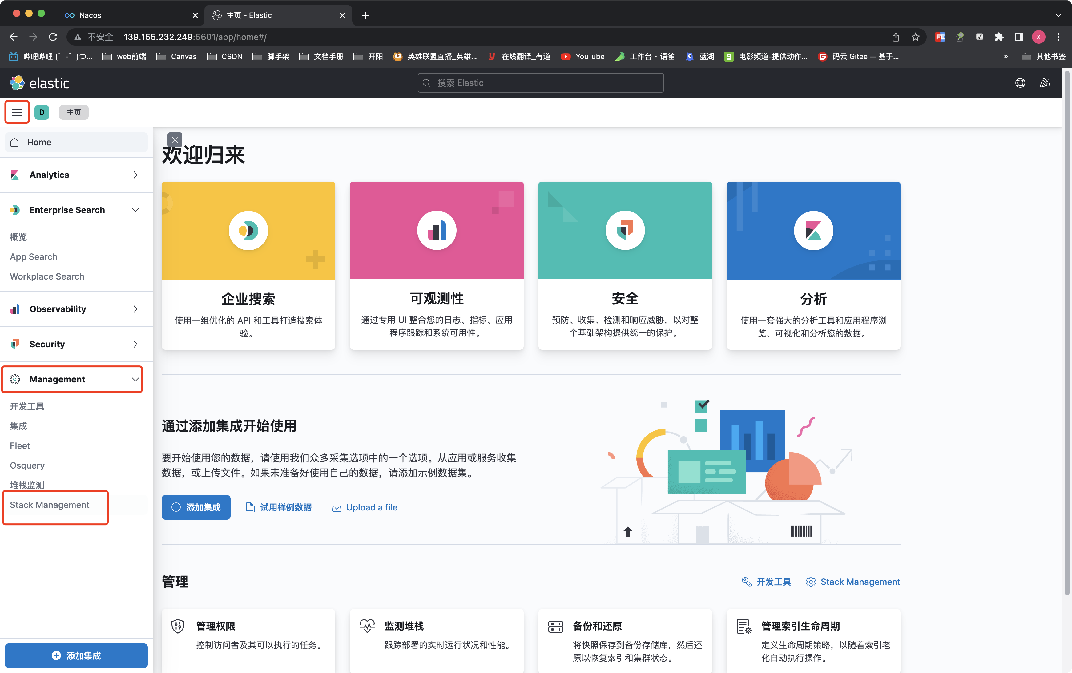Image resolution: width=1072 pixels, height=673 pixels.
Task: Open the 可观测性 solution card
Action: [437, 266]
